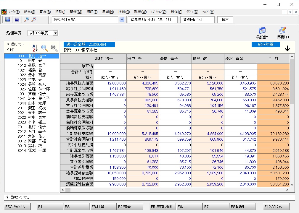
Task: Minimize the inner document window
Action: (x=284, y=12)
